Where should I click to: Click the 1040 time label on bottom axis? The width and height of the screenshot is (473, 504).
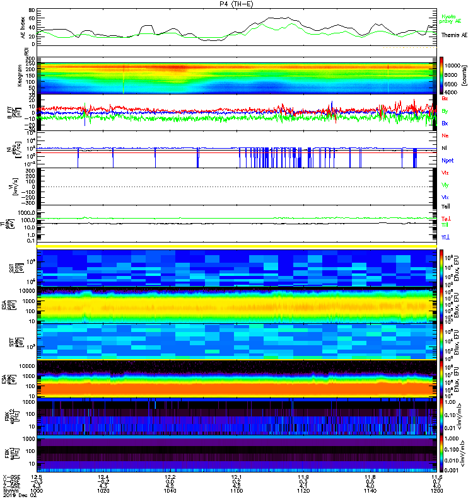pyautogui.click(x=170, y=491)
